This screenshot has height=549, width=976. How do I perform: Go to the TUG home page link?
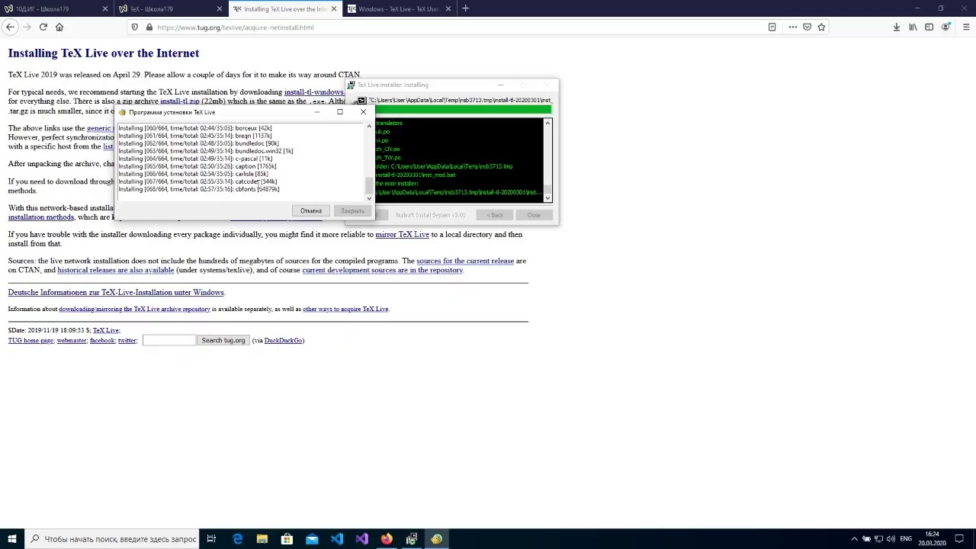pos(30,341)
